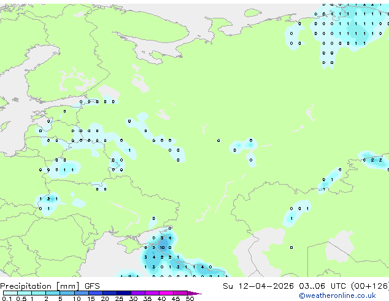Click the date 'Su 12-04-2026' text
The height and width of the screenshot is (301, 389).
[258, 286]
